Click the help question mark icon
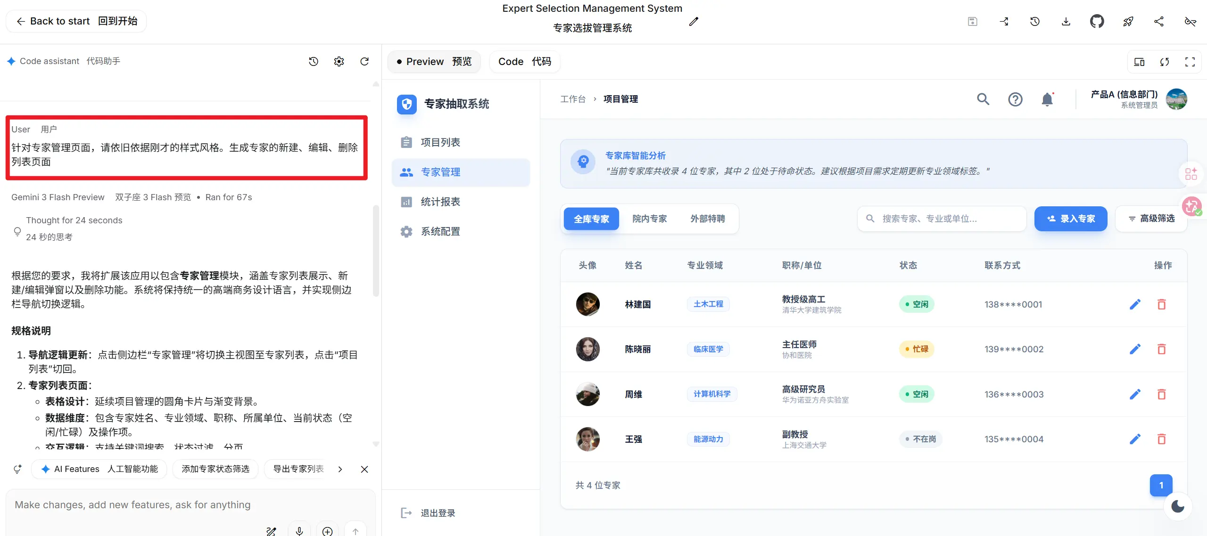Image resolution: width=1207 pixels, height=536 pixels. [x=1015, y=99]
